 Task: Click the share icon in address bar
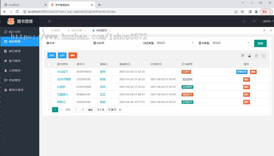(236, 12)
